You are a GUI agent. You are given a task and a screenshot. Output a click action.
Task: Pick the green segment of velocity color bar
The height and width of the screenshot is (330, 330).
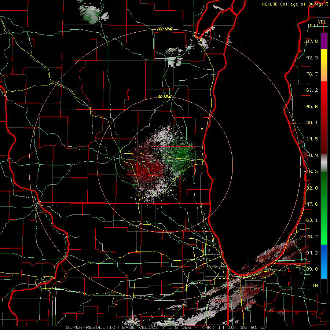coord(324,208)
